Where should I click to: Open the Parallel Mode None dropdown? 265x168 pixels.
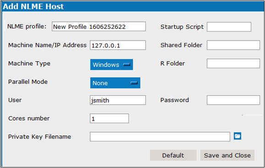115,83
